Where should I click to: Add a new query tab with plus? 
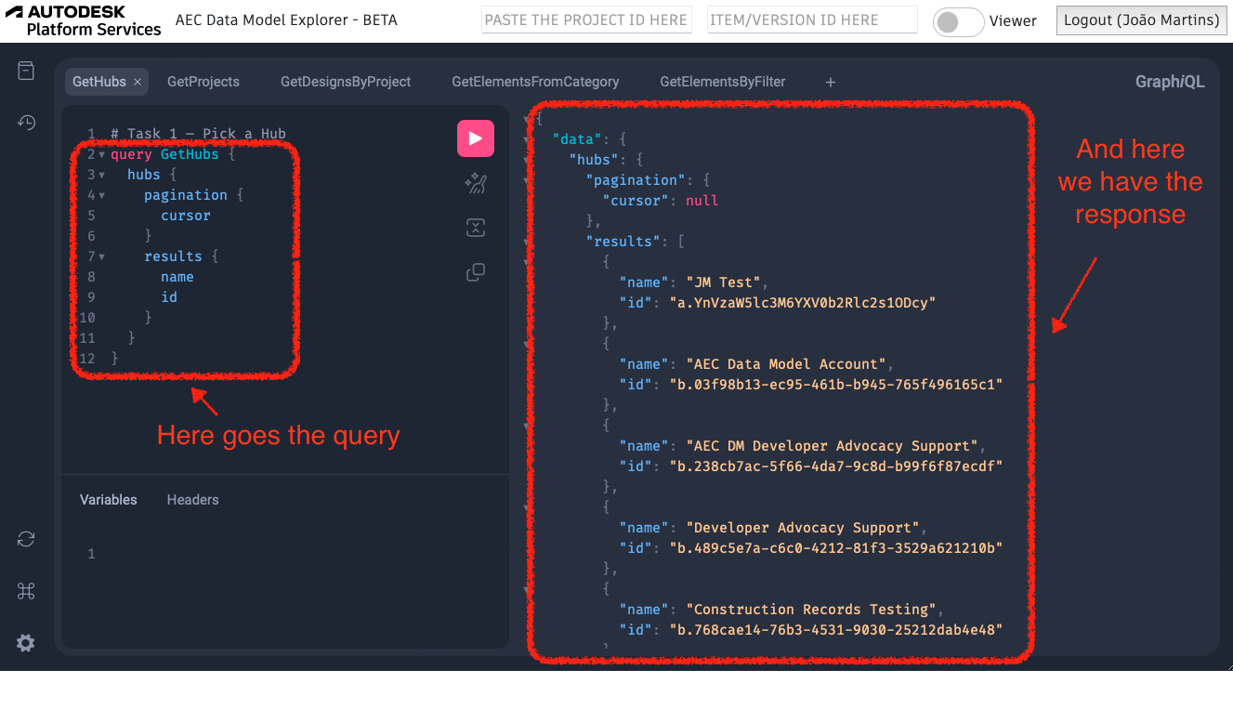[831, 82]
